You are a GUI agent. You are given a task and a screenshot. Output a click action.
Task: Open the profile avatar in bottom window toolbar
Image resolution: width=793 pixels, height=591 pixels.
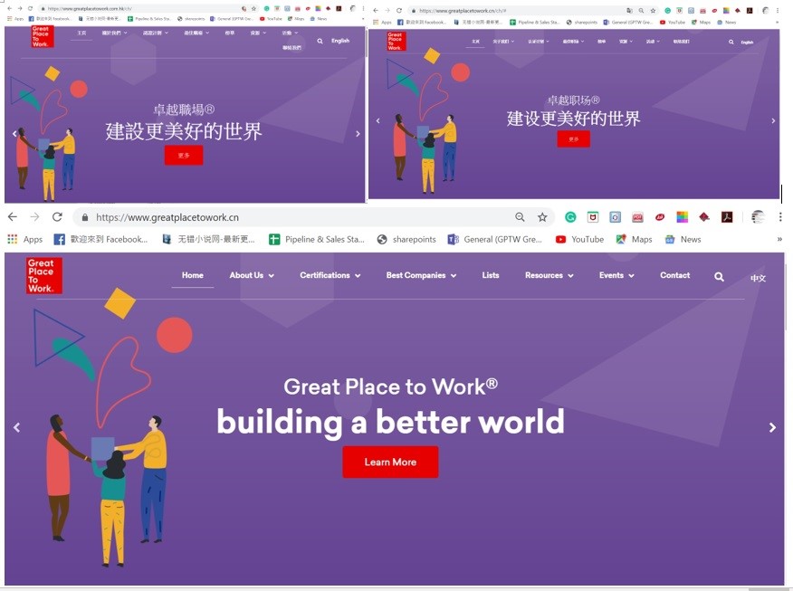pyautogui.click(x=758, y=217)
